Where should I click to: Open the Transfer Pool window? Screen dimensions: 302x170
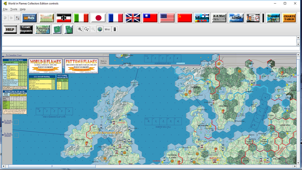click(273, 18)
